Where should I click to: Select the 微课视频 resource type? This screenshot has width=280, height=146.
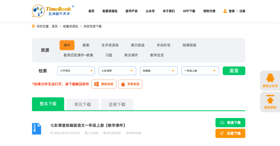click(x=189, y=45)
